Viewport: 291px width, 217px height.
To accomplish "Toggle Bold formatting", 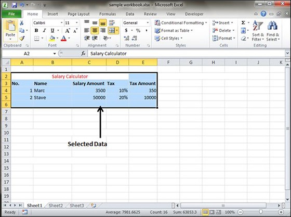I will pyautogui.click(x=36, y=31).
